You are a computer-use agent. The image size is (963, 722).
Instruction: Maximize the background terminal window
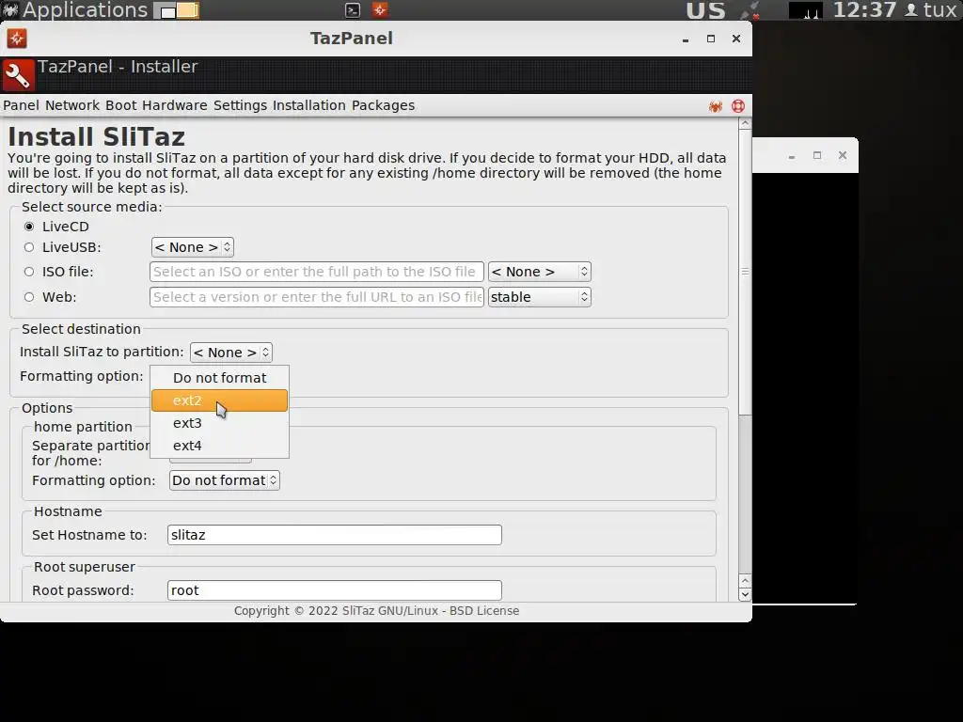click(x=817, y=155)
